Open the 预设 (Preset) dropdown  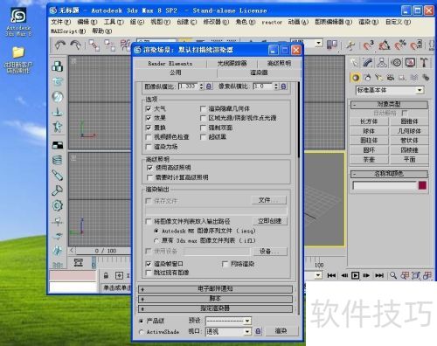(x=228, y=321)
